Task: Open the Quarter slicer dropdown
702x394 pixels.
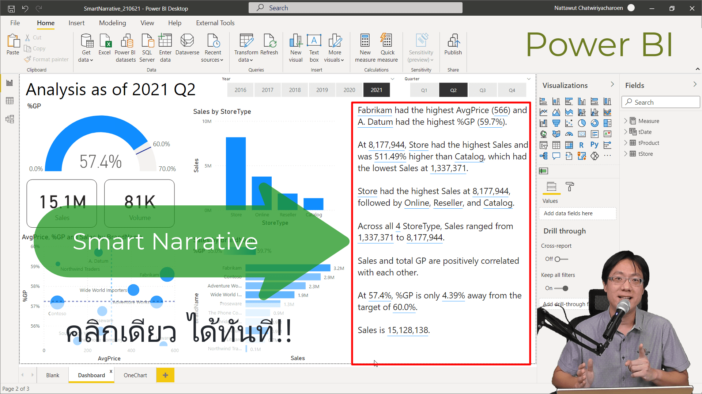Action: [x=529, y=78]
